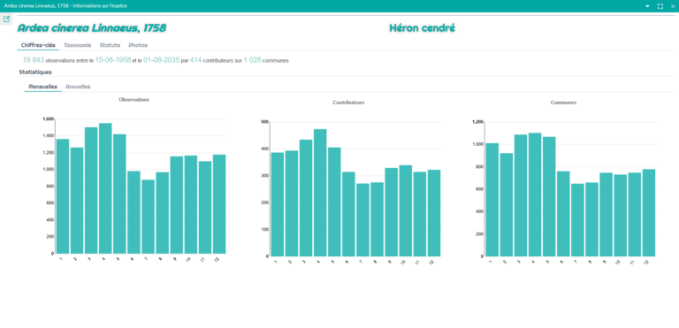Select the Mensuelles statistics tab
Viewport: 679px width, 328px height.
pos(42,87)
